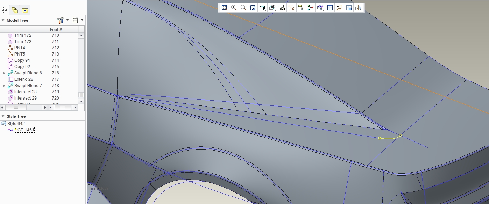The width and height of the screenshot is (489, 204).
Task: Open the Show list dropdown arrow
Action: 82,20
